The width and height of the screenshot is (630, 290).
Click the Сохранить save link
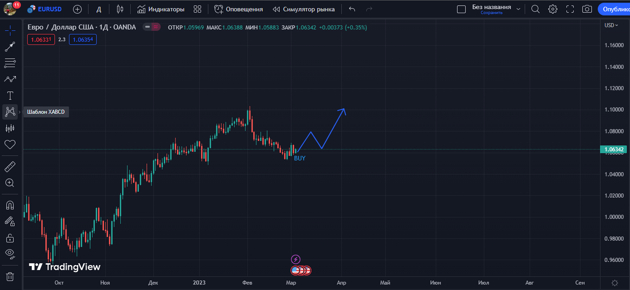(x=491, y=13)
